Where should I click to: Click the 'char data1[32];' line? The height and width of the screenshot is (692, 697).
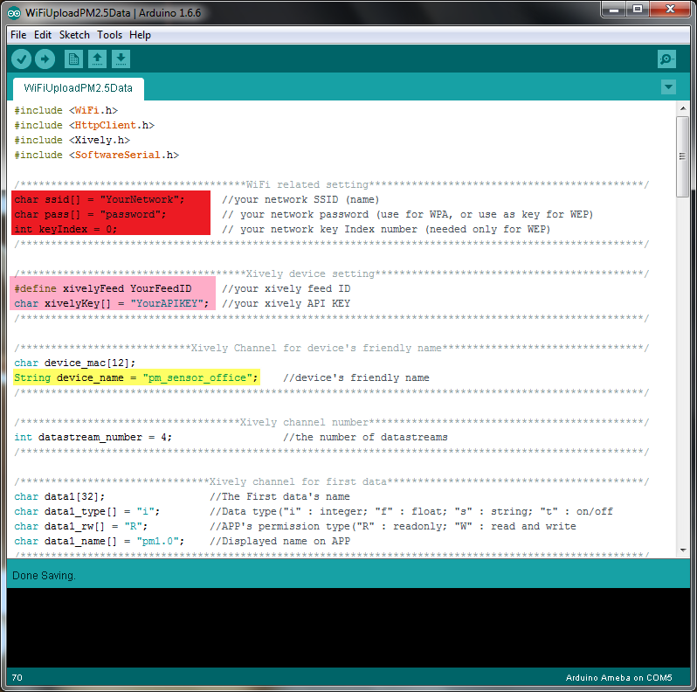click(x=59, y=496)
